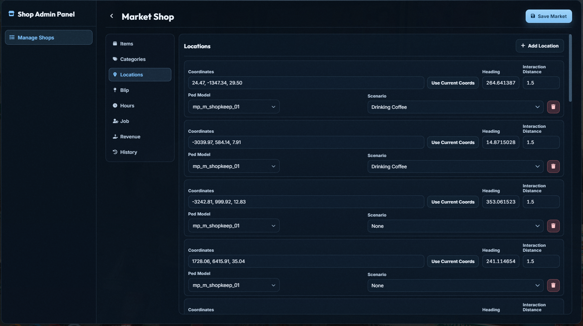Open Scenario dropdown for 24.47, -1347.34 location
The image size is (583, 326).
(455, 107)
